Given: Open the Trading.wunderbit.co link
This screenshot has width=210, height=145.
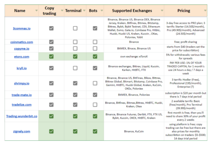Looking at the screenshot, I should pyautogui.click(x=21, y=116).
